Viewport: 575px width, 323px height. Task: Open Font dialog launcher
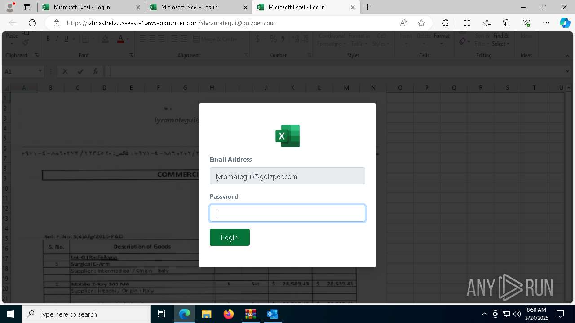[x=132, y=56]
